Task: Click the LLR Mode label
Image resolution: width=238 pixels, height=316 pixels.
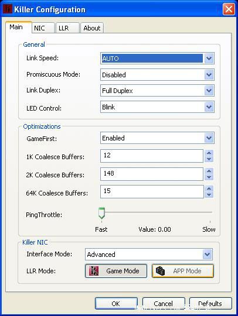Action: (41, 271)
